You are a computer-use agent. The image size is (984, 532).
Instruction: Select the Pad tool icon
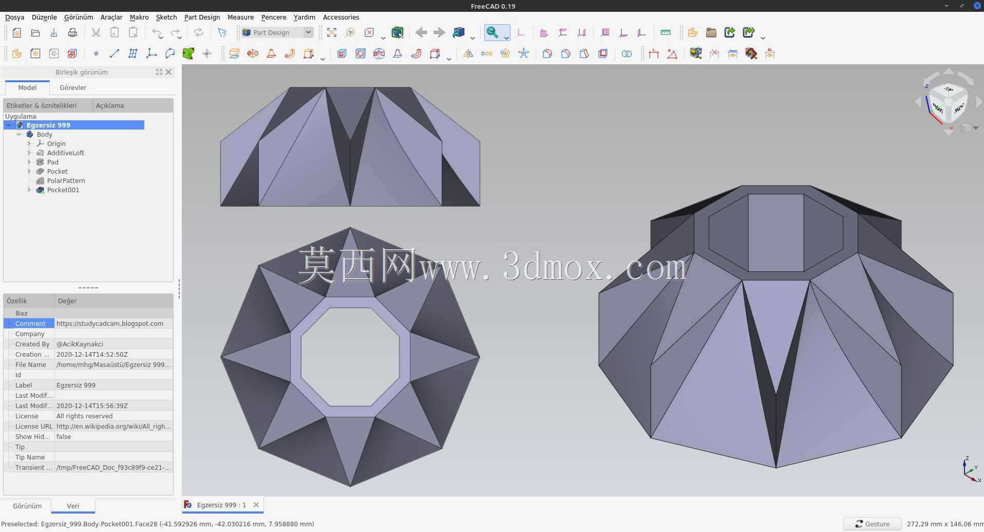click(x=234, y=53)
